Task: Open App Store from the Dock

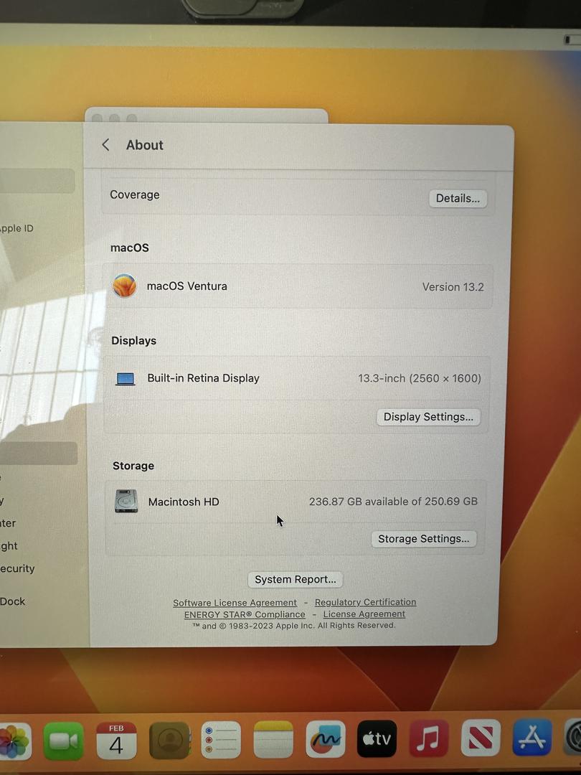Action: (x=532, y=738)
